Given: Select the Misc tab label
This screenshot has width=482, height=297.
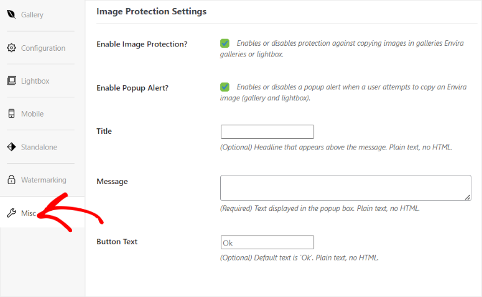Looking at the screenshot, I should pyautogui.click(x=29, y=213).
